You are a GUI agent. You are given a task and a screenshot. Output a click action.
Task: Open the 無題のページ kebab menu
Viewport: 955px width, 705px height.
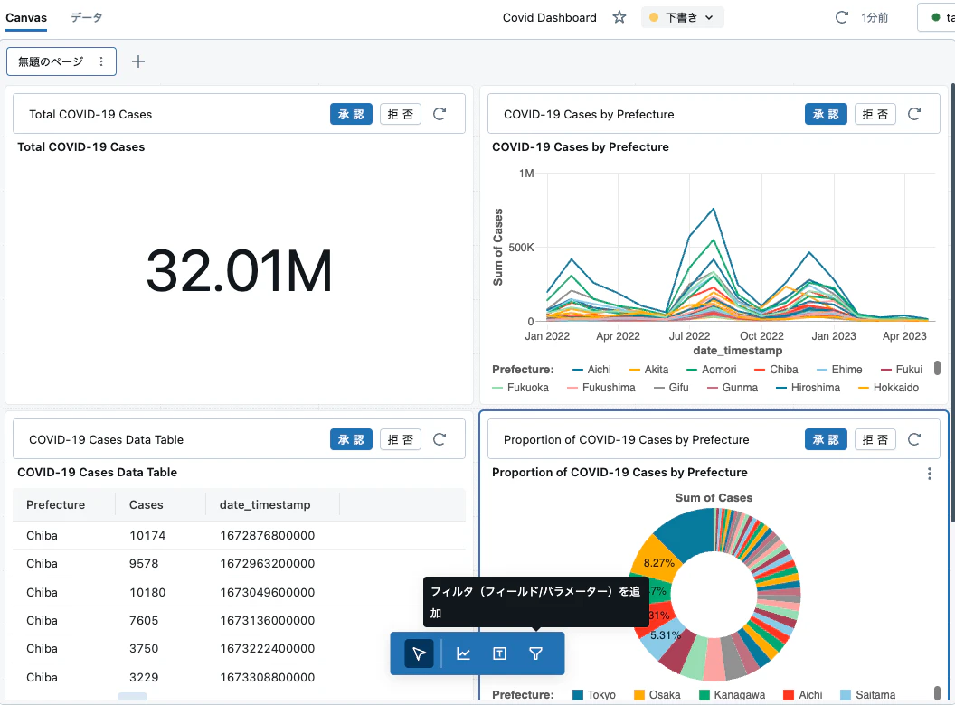tap(101, 61)
